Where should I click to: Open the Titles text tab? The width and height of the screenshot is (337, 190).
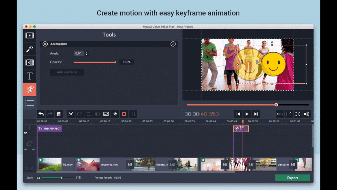pyautogui.click(x=30, y=76)
